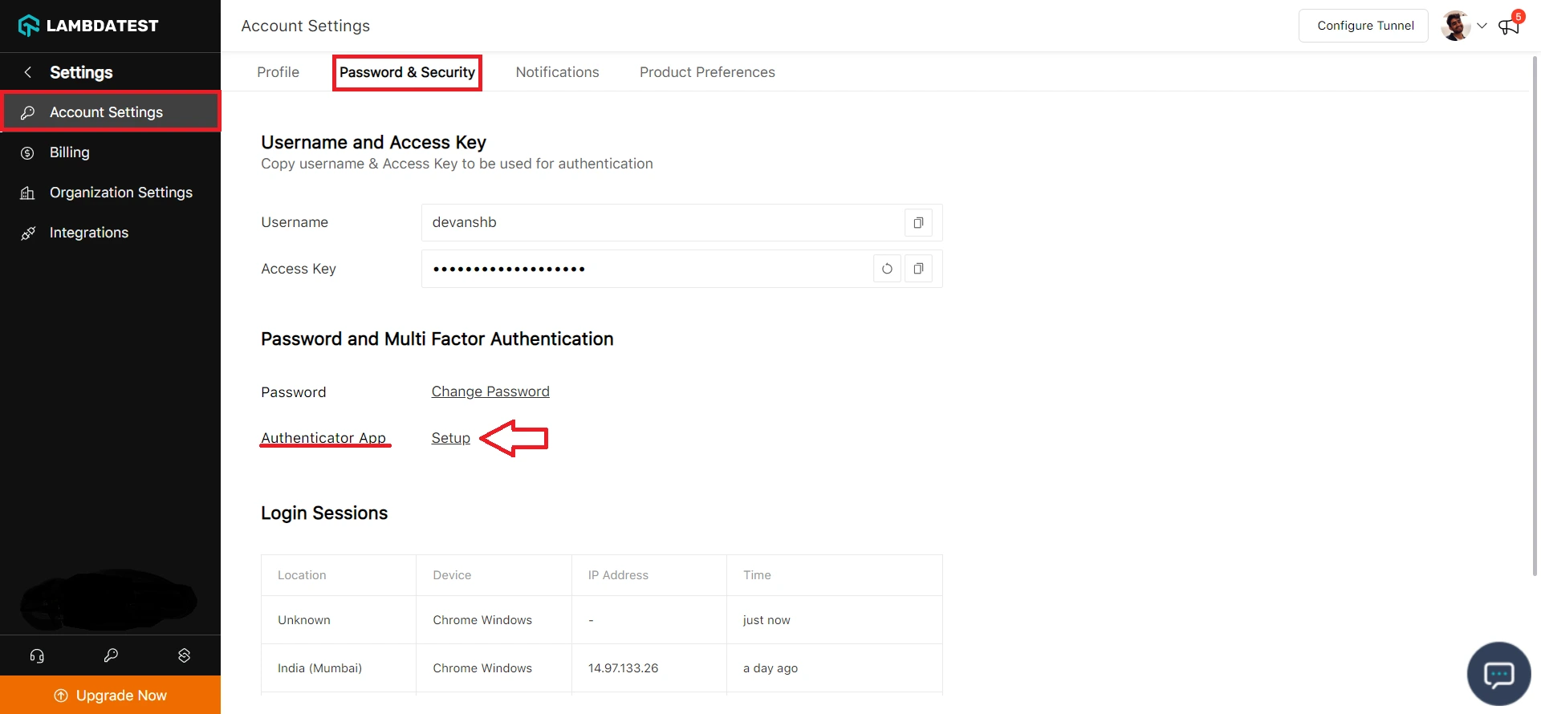Copy the username with the copy icon
This screenshot has width=1541, height=714.
(x=918, y=223)
